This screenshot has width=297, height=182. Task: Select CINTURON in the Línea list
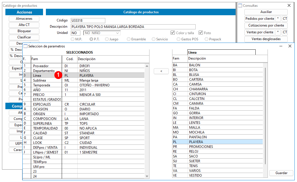pyautogui.click(x=217, y=94)
